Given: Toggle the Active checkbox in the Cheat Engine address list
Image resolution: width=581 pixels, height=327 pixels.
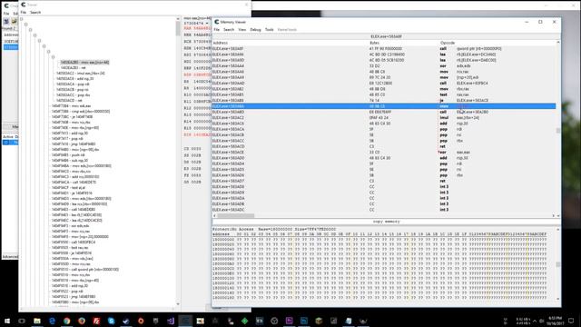Looking at the screenshot, I should (x=6, y=143).
